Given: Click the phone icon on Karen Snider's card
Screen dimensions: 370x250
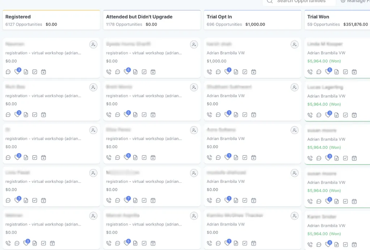Looking at the screenshot, I should tap(310, 245).
